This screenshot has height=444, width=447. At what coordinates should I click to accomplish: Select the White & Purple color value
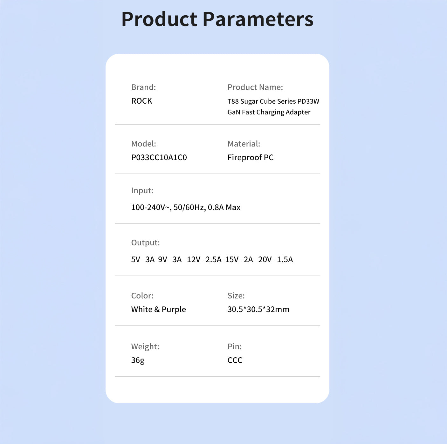click(158, 309)
